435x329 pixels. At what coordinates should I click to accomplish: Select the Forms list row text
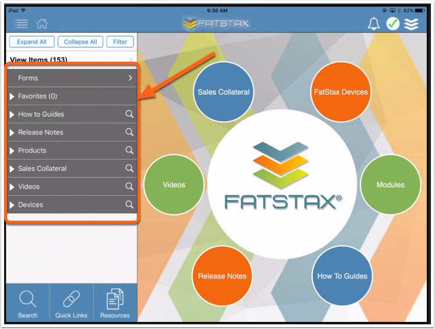(28, 78)
